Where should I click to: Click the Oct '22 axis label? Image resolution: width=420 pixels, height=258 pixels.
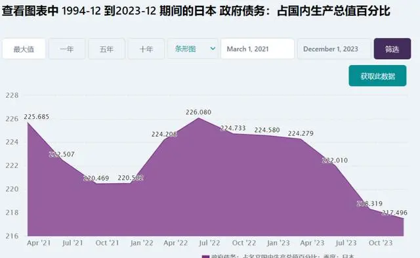tap(244, 243)
